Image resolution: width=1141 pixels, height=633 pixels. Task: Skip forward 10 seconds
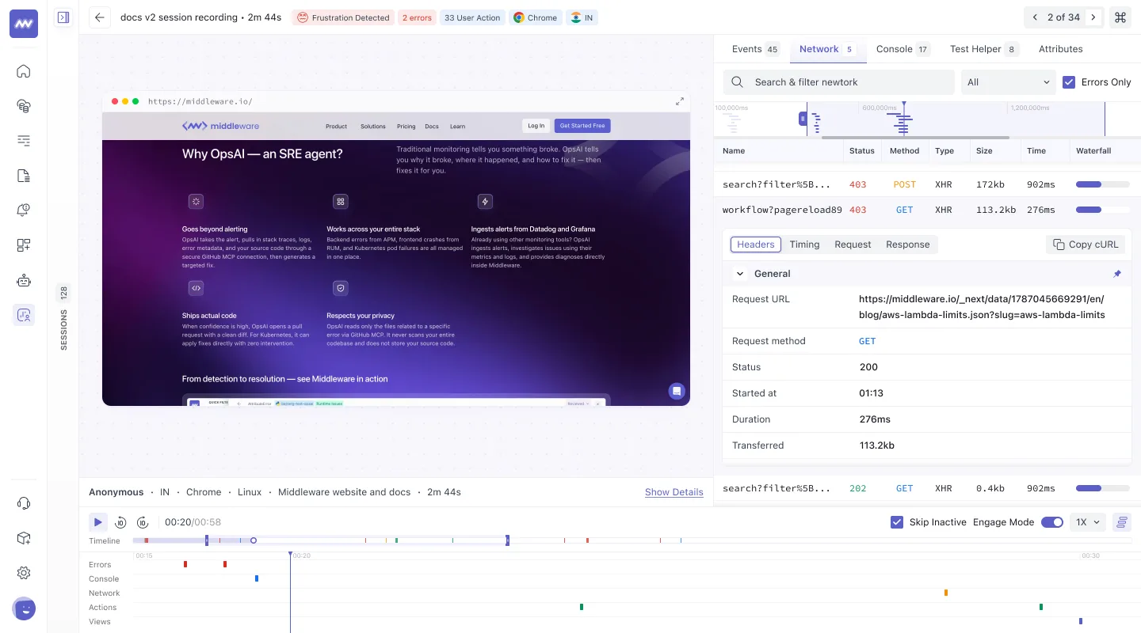point(143,522)
